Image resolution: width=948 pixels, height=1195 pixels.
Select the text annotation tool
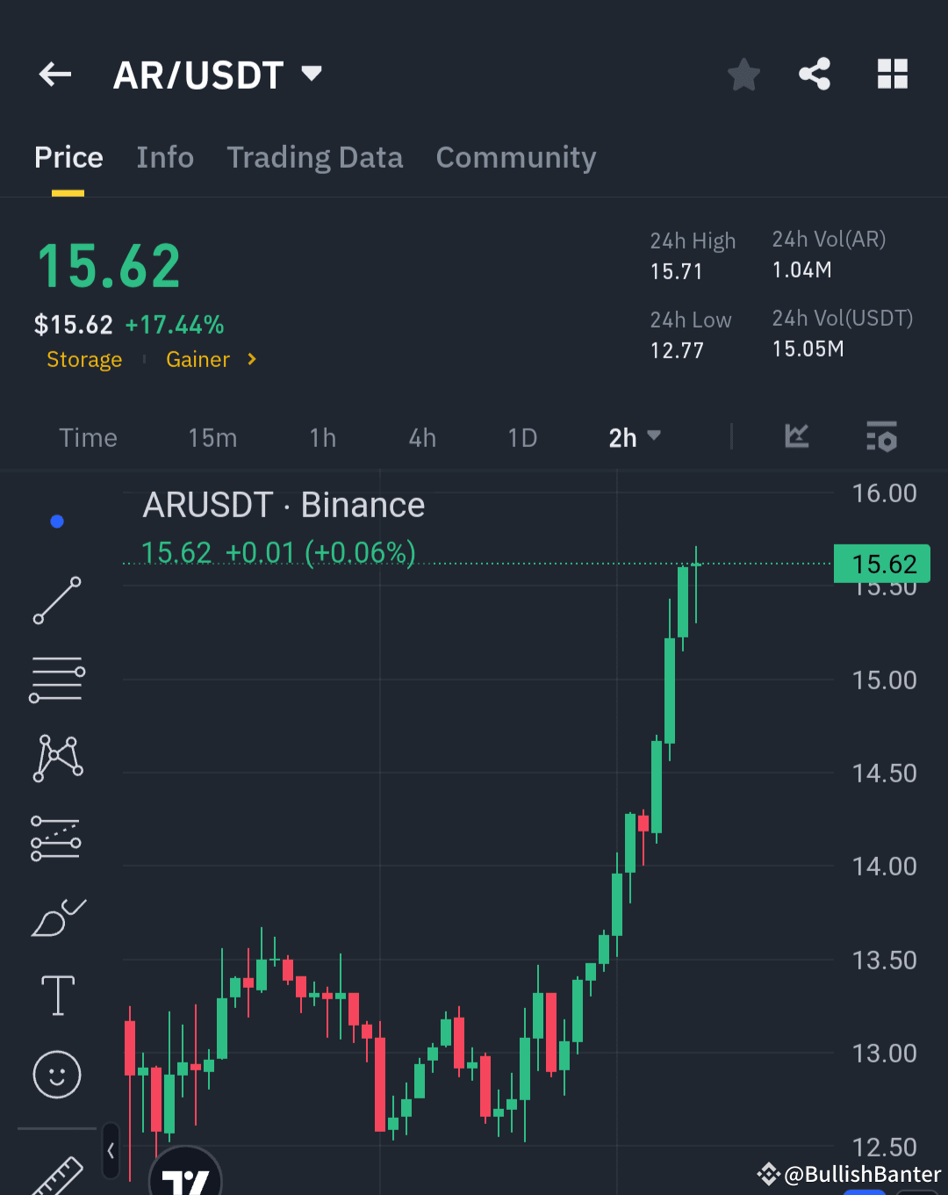click(x=56, y=995)
